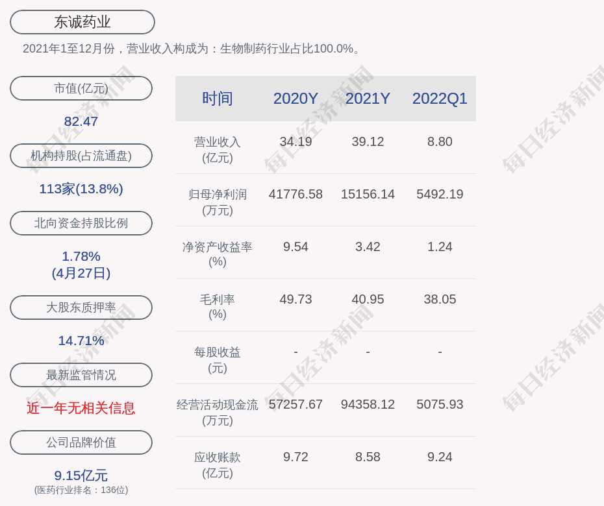This screenshot has height=506, width=604.
Task: Click the 净资产收益率 row label
Action: (x=218, y=254)
